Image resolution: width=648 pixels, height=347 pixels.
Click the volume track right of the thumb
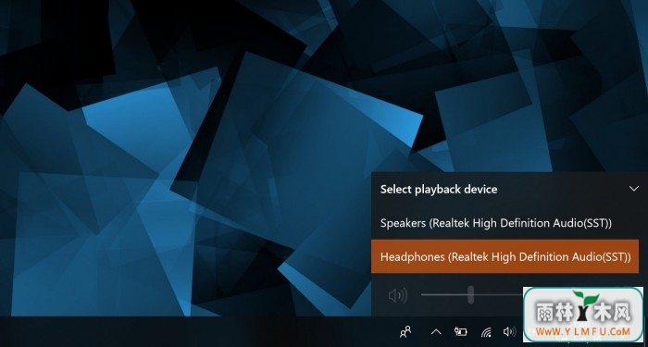[x=498, y=294]
